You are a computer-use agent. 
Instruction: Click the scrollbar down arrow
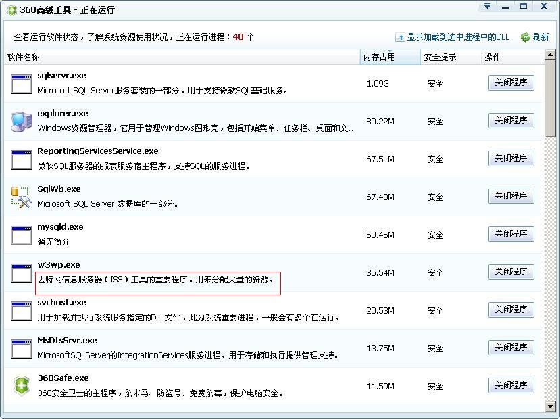[551, 407]
